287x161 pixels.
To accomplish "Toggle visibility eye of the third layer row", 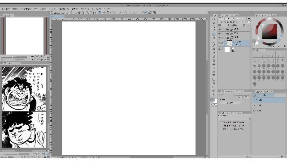I will pos(219,38).
